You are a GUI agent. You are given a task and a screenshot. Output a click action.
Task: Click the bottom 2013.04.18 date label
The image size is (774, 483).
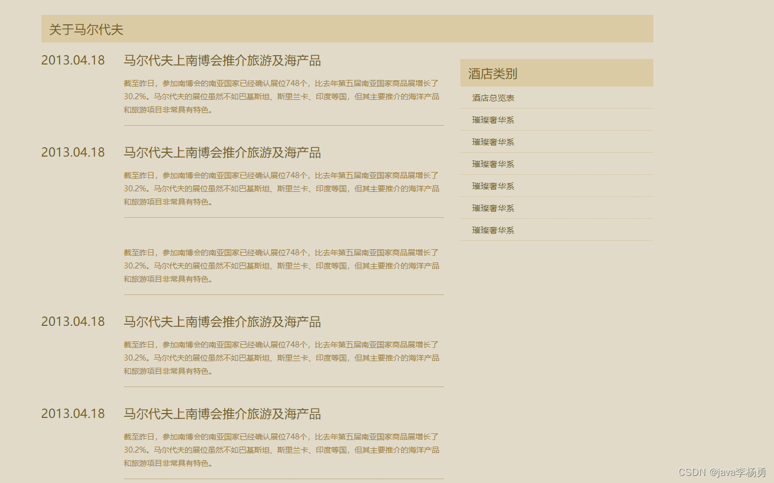73,414
